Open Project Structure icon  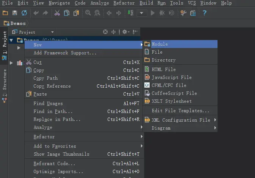193,13
